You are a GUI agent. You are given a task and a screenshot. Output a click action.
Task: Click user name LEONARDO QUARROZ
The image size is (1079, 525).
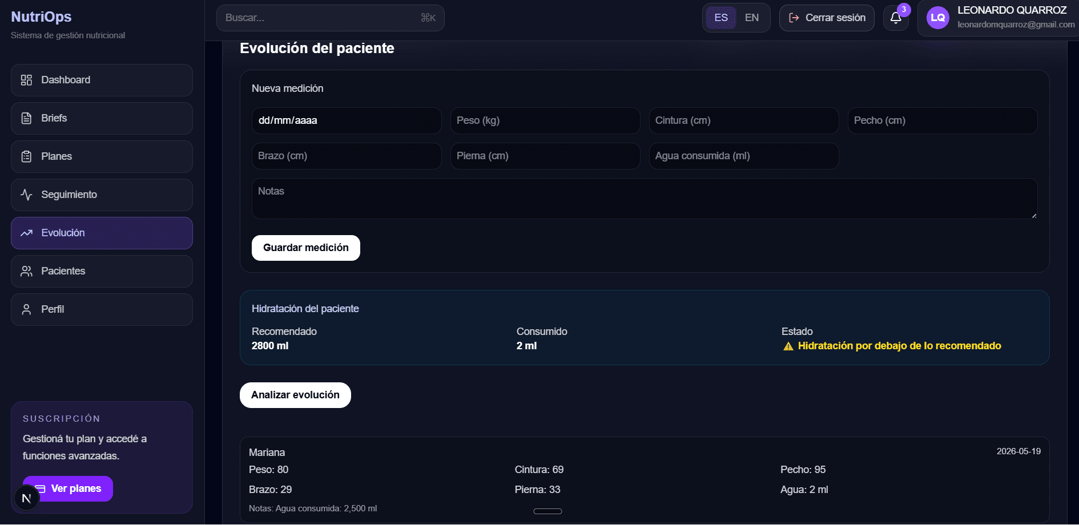1012,10
